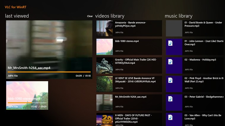The image size is (225, 126).
Task: Click the VLC for WinRT title
Action: coord(15,7)
